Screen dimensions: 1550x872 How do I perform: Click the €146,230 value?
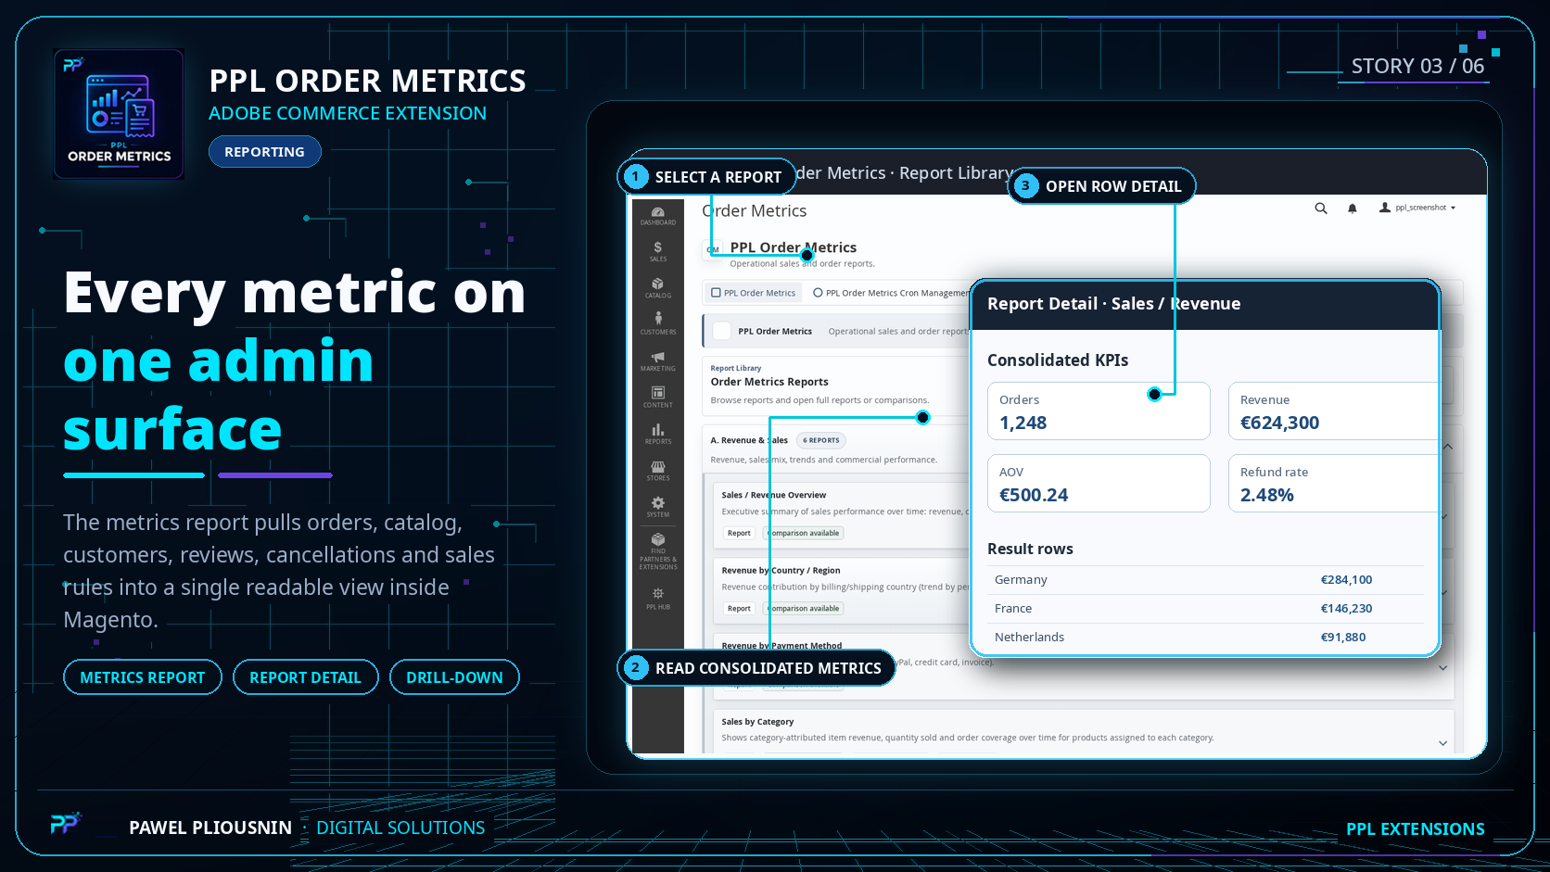coord(1346,609)
